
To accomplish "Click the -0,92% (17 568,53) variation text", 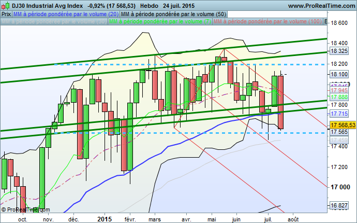I will (111, 6).
